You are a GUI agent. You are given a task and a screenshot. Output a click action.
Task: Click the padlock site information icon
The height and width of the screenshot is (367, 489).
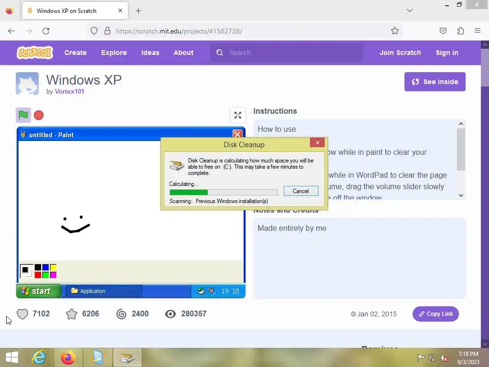(x=107, y=31)
